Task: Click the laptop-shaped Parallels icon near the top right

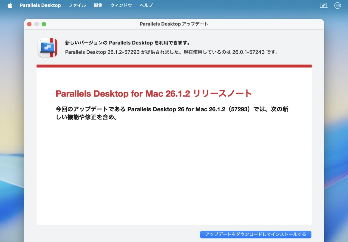Action: (324, 5)
